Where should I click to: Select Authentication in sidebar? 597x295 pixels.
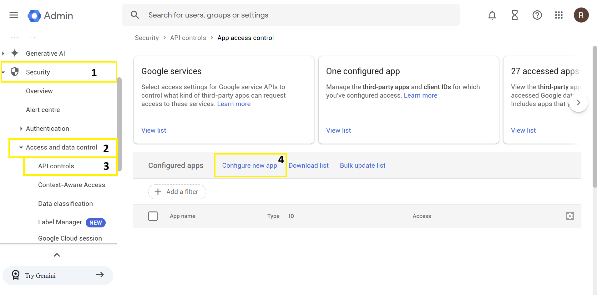click(48, 129)
